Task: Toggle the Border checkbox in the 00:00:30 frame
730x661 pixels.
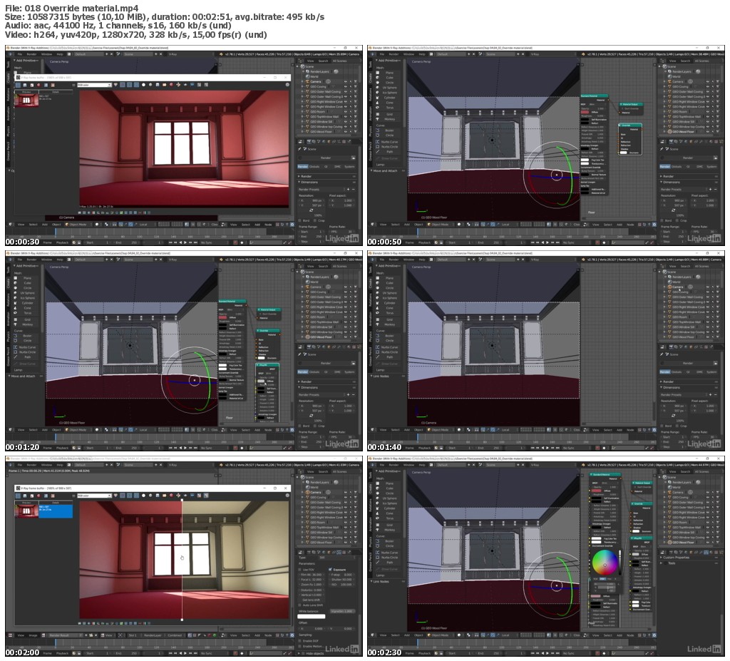Action: pyautogui.click(x=300, y=220)
